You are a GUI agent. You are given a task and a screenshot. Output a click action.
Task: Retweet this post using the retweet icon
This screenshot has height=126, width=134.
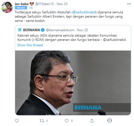click(x=42, y=121)
